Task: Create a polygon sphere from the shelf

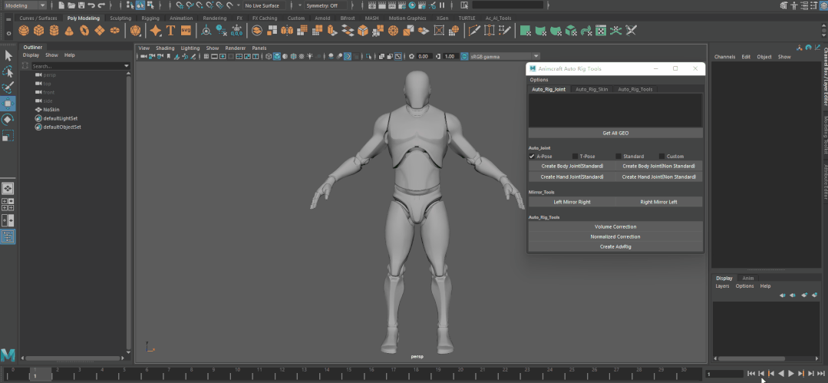Action: tap(23, 31)
